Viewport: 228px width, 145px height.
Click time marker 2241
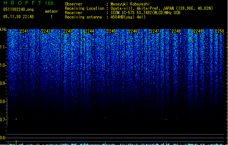[x=24, y=31]
